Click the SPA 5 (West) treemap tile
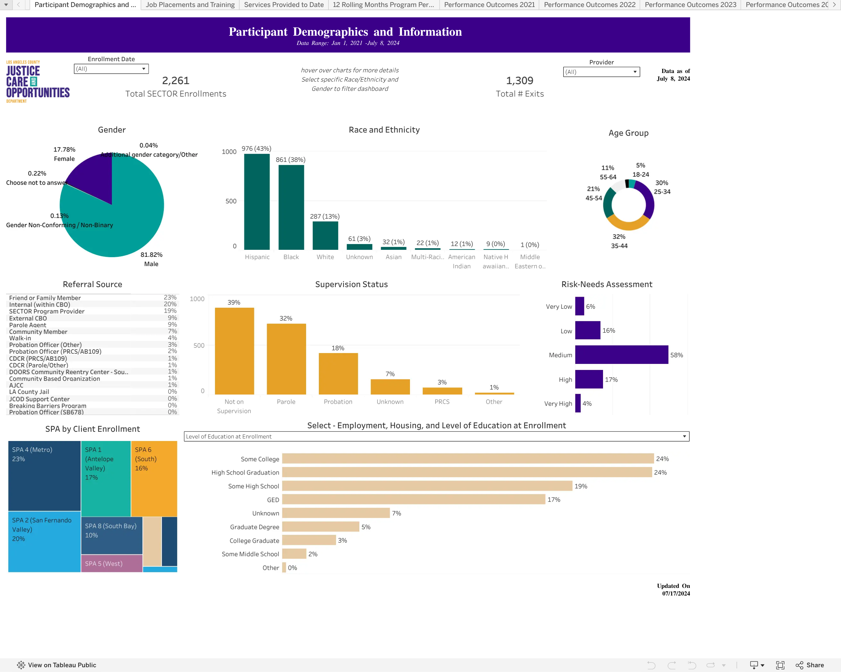 tap(111, 564)
